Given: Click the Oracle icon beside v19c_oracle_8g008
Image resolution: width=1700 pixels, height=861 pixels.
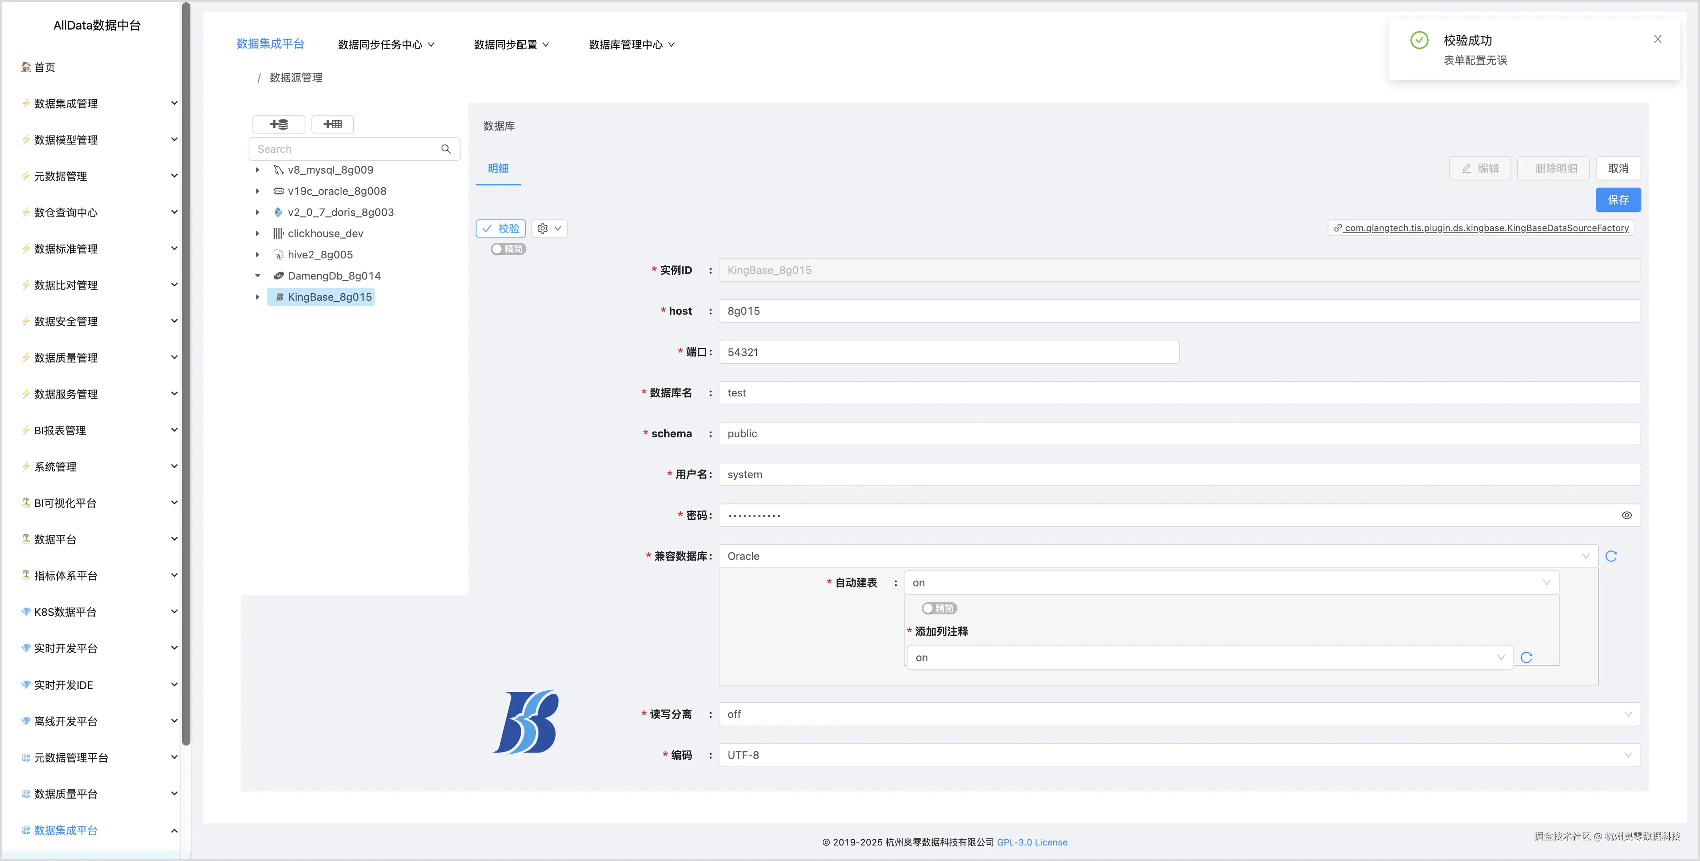Looking at the screenshot, I should 278,191.
